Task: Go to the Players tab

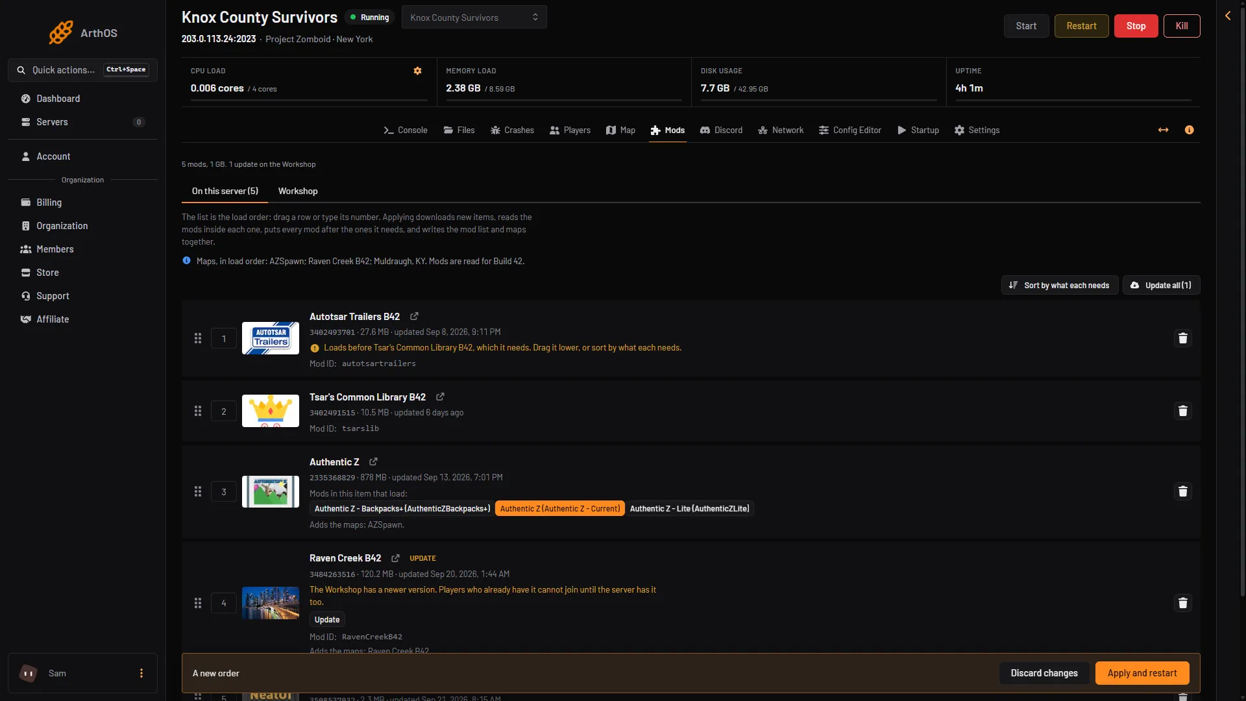Action: [x=570, y=130]
